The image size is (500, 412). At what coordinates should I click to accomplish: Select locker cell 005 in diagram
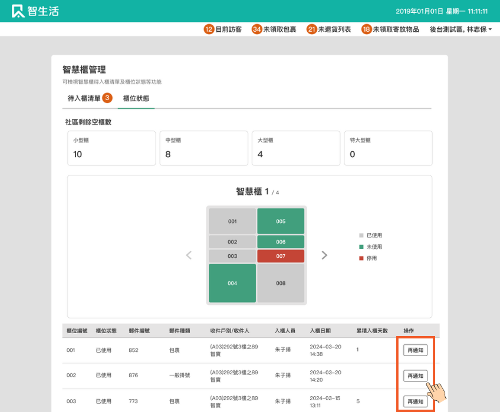point(281,221)
